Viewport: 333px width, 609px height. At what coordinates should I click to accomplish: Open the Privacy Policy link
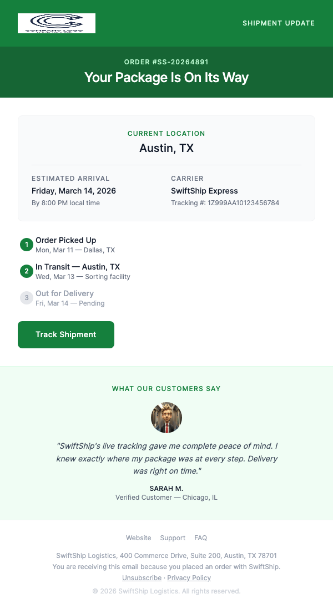[x=189, y=578]
